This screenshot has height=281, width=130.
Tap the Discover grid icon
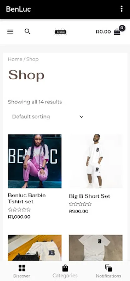[22, 268]
